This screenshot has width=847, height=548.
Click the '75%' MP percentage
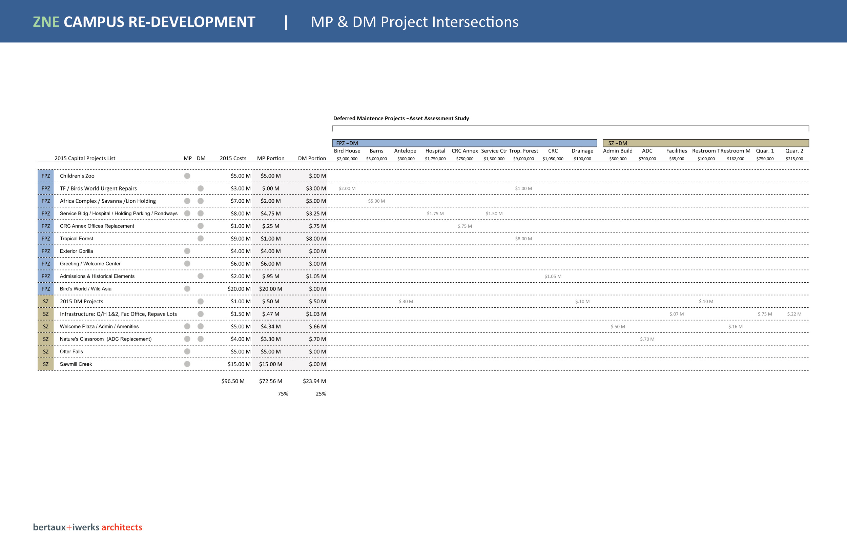coord(283,394)
